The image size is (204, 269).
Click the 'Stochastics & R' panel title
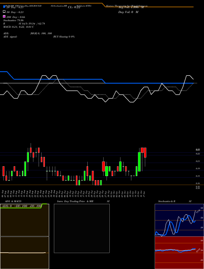166,201
